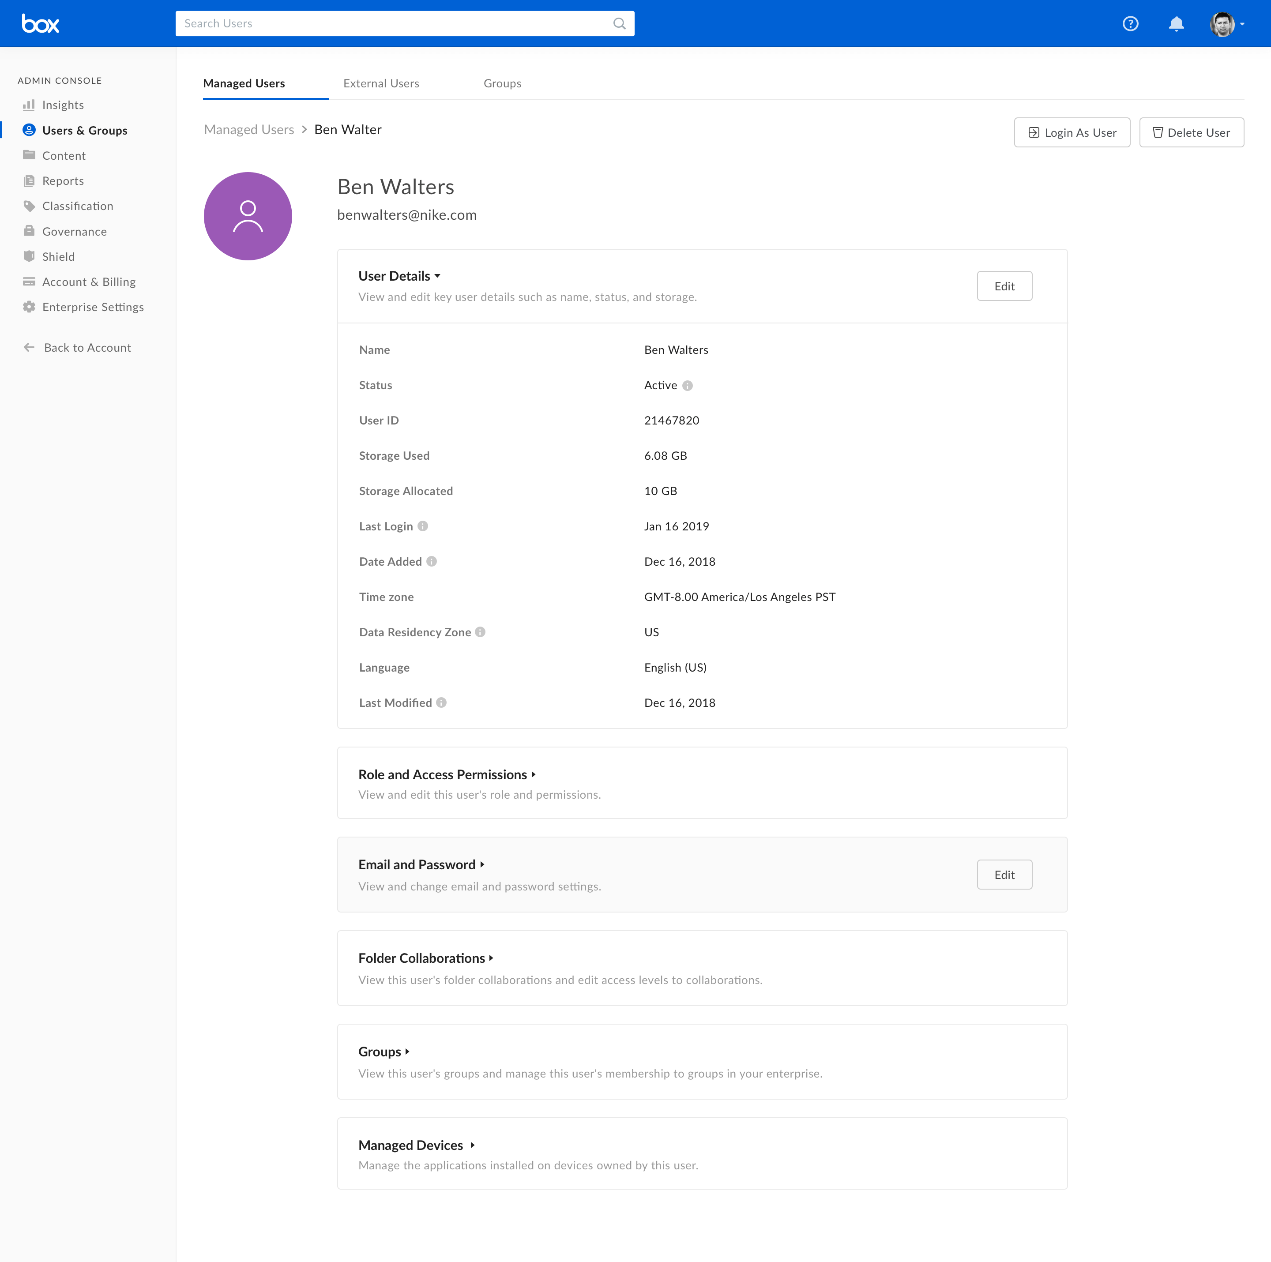This screenshot has width=1271, height=1262.
Task: Open Enterprise Settings in sidebar
Action: click(x=93, y=307)
